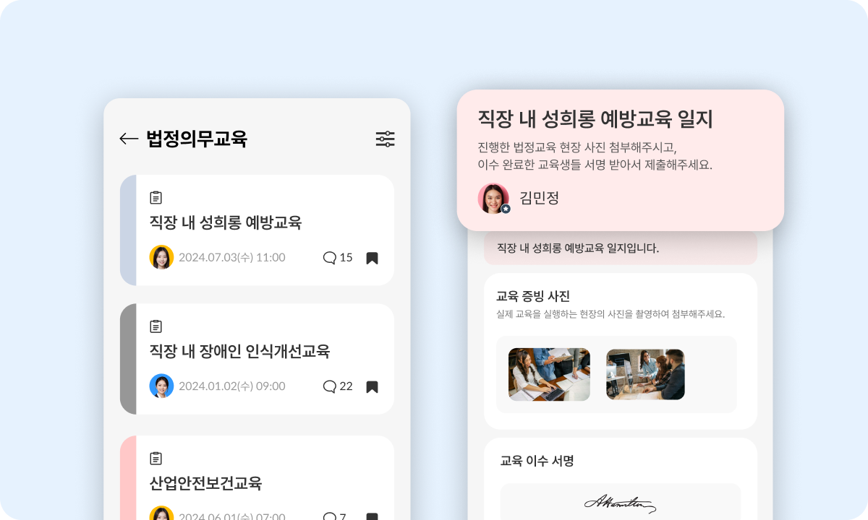Screen dimensions: 868x520
Task: Click the author avatar dated 2024.01.02
Action: (161, 386)
